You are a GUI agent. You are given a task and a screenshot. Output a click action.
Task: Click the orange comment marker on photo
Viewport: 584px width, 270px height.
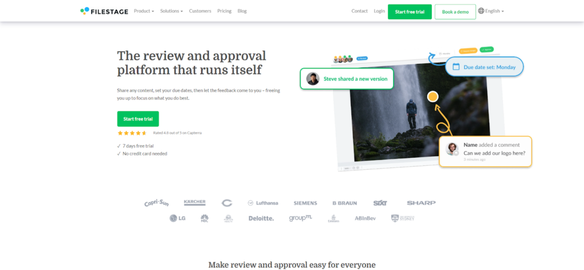coord(432,96)
